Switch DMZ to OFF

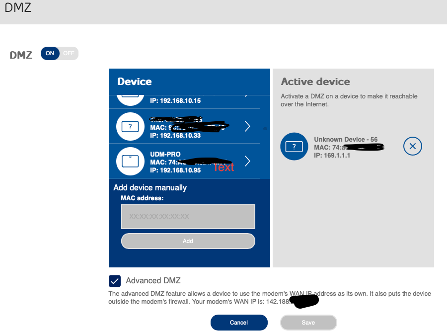click(x=69, y=53)
